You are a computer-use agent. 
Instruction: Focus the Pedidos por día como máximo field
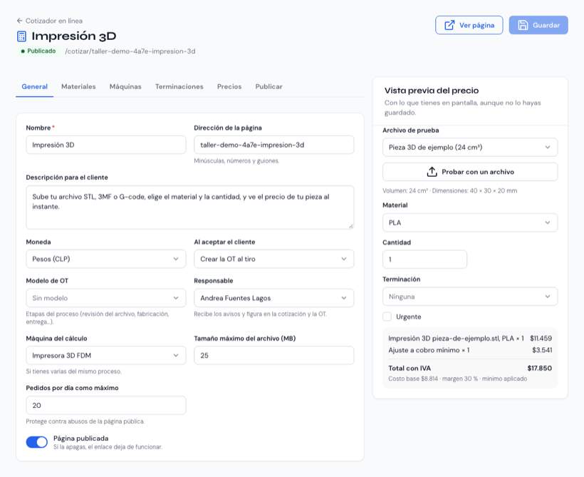(106, 406)
